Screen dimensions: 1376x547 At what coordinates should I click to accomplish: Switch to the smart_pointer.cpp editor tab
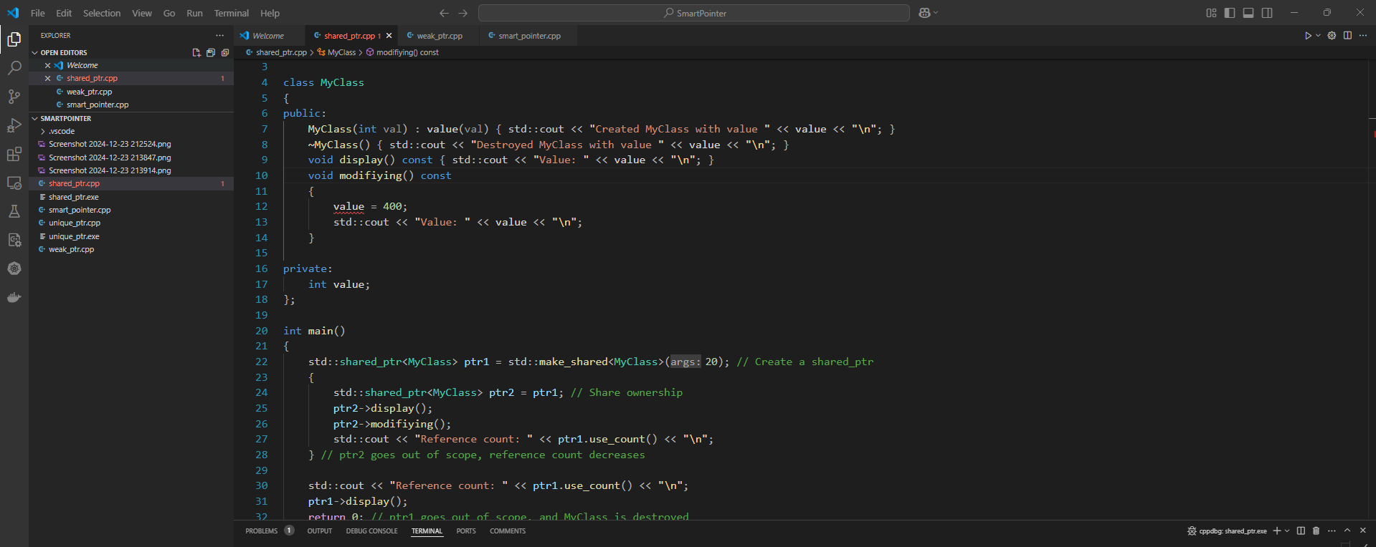click(x=530, y=35)
